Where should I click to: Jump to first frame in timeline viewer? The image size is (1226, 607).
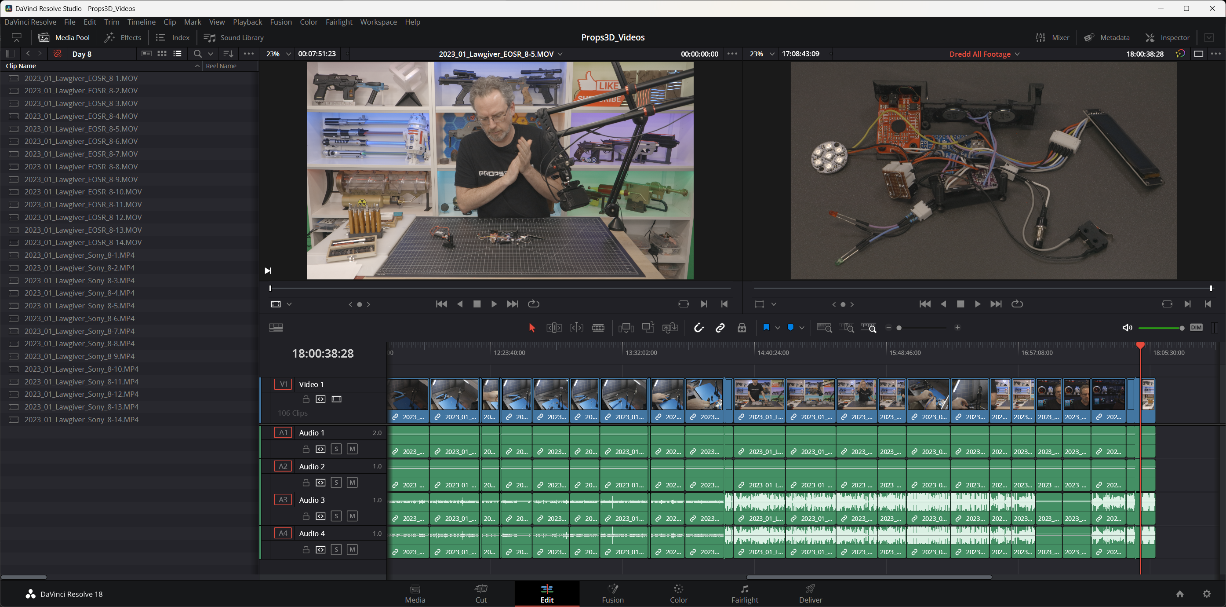[925, 304]
